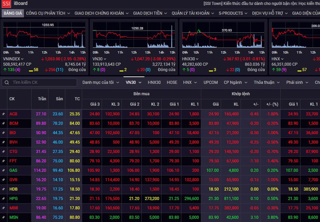Click the pin icon beside MSN
Viewport: 320px width, 222px height.
(3, 217)
